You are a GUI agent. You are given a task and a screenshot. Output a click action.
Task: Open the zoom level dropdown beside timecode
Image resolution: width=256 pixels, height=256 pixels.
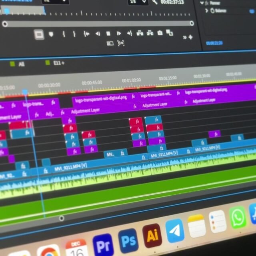(x=55, y=2)
